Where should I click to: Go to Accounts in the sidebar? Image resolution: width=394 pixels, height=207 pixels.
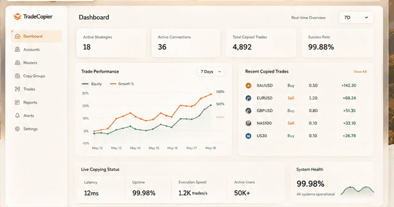[32, 50]
